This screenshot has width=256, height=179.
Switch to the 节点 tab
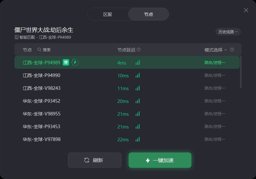[148, 14]
